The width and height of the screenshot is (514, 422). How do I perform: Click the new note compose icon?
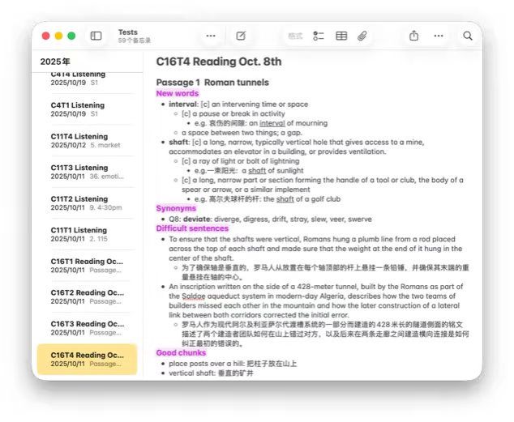coord(241,36)
